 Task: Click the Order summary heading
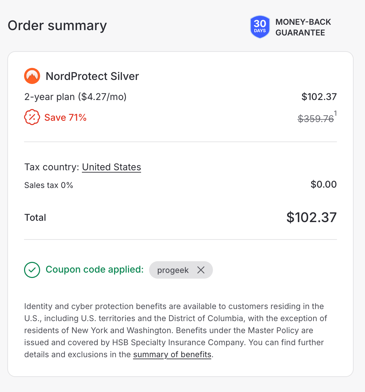(x=57, y=25)
